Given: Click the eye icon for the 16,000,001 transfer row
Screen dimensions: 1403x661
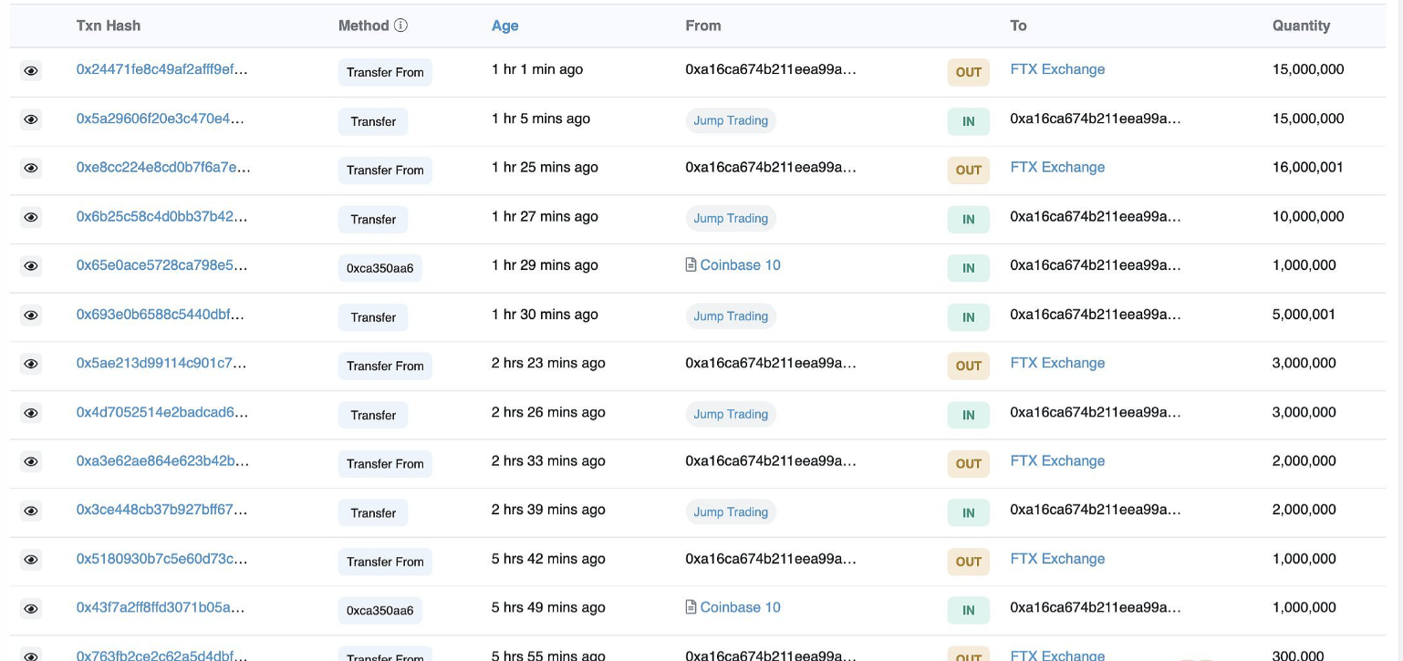Looking at the screenshot, I should tap(31, 169).
